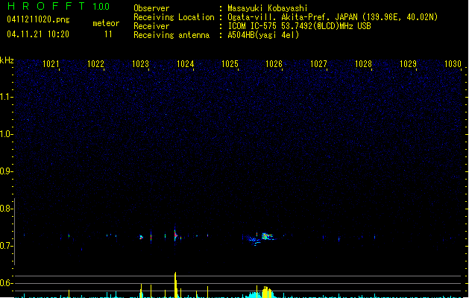The width and height of the screenshot is (469, 298).
Task: Click the 1021 time marker
Action: coord(51,64)
